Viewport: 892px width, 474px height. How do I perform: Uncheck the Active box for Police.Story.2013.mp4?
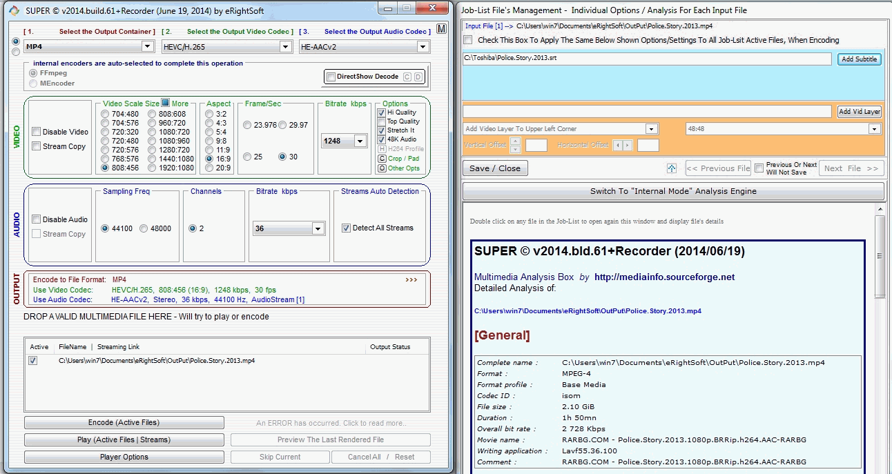pyautogui.click(x=32, y=361)
